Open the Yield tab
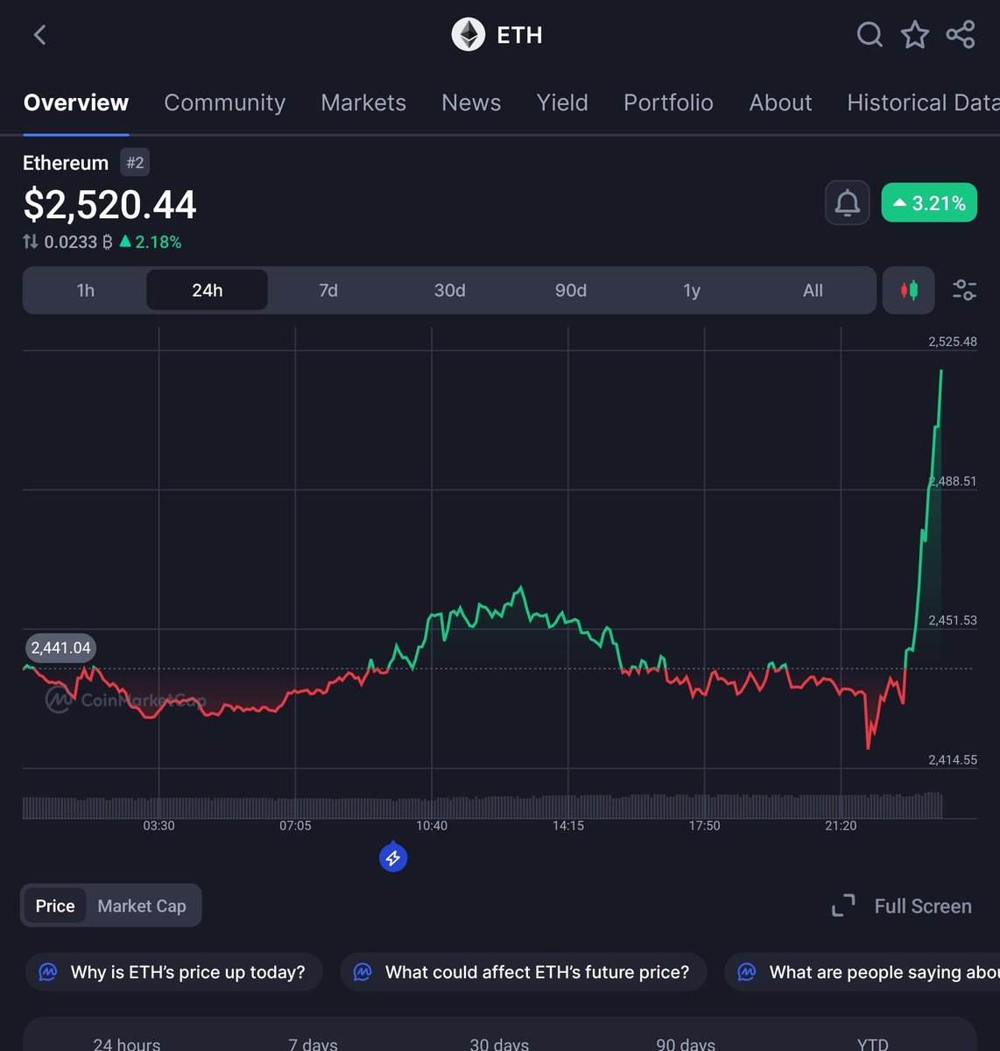Image resolution: width=1000 pixels, height=1051 pixels. pyautogui.click(x=562, y=102)
